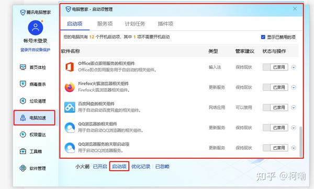Click the QQ浏览器服务 startup item icon

click(70, 148)
